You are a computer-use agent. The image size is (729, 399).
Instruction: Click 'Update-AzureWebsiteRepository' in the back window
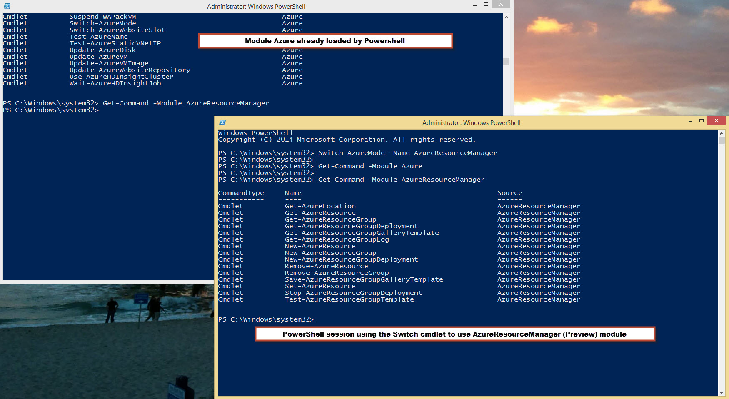pyautogui.click(x=130, y=70)
